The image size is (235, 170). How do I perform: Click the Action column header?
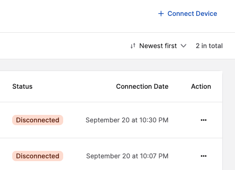[x=201, y=86]
